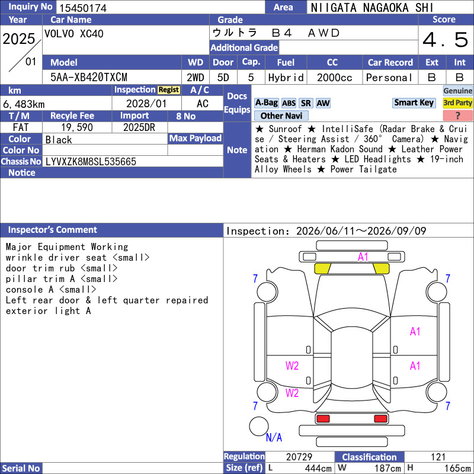Select the AW alloy wheels badge
Screen dimensions: 474x474
click(x=323, y=103)
